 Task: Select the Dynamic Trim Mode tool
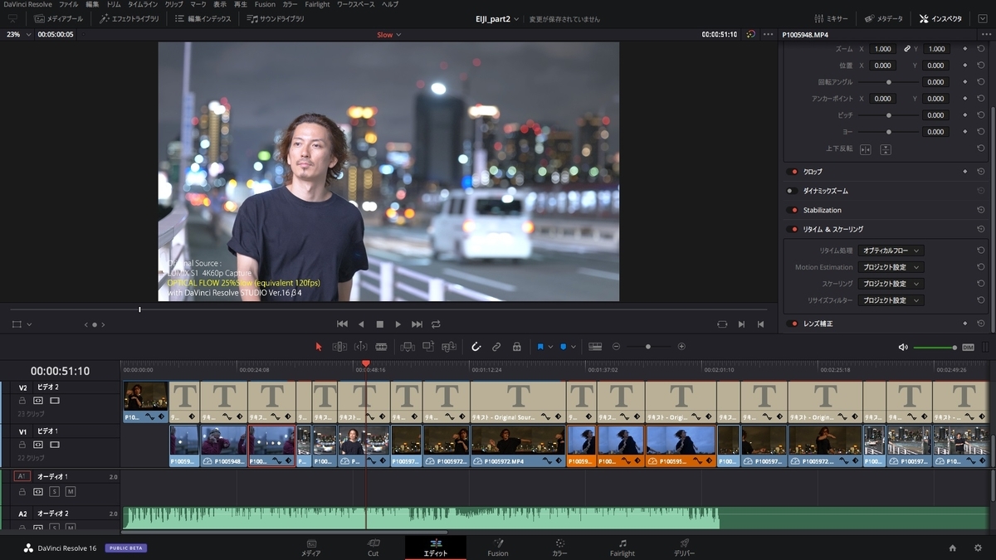tap(361, 347)
